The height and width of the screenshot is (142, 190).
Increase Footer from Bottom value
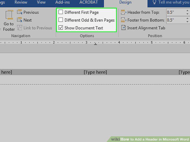click(187, 18)
